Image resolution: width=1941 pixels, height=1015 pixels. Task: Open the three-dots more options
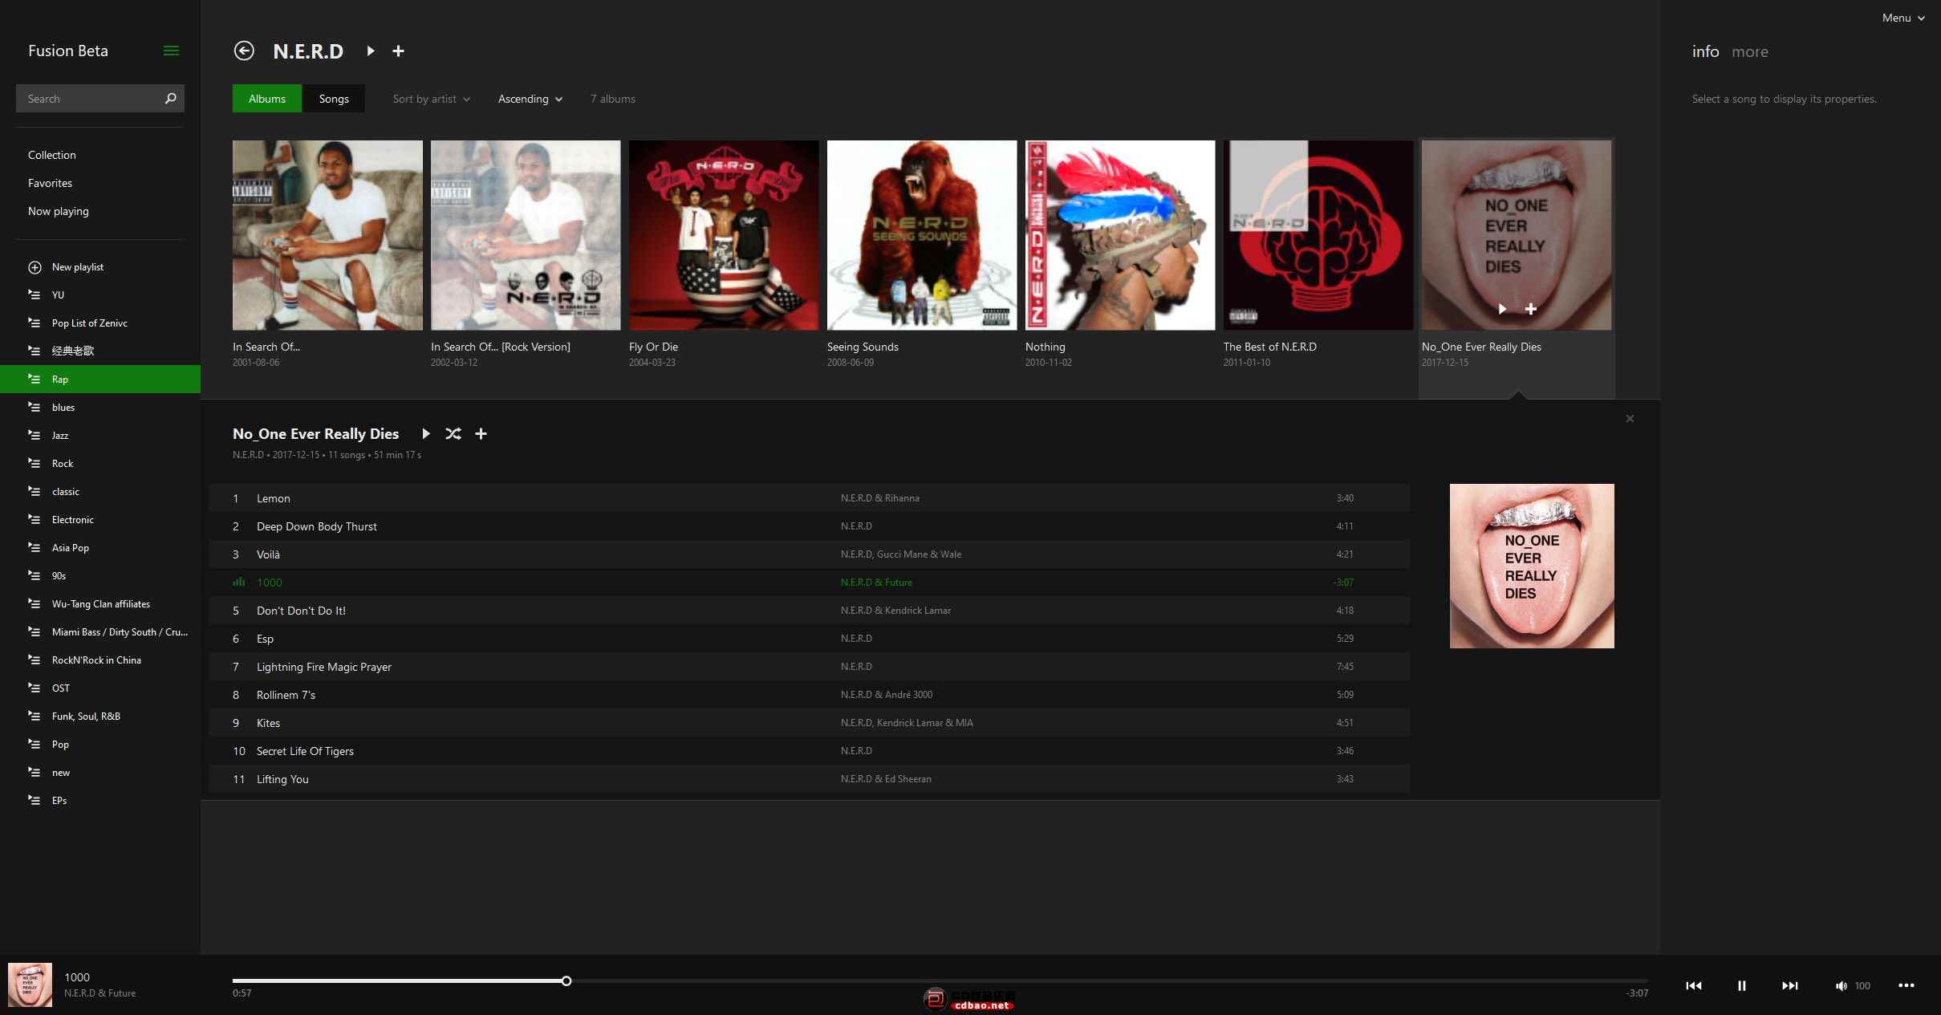[1906, 985]
